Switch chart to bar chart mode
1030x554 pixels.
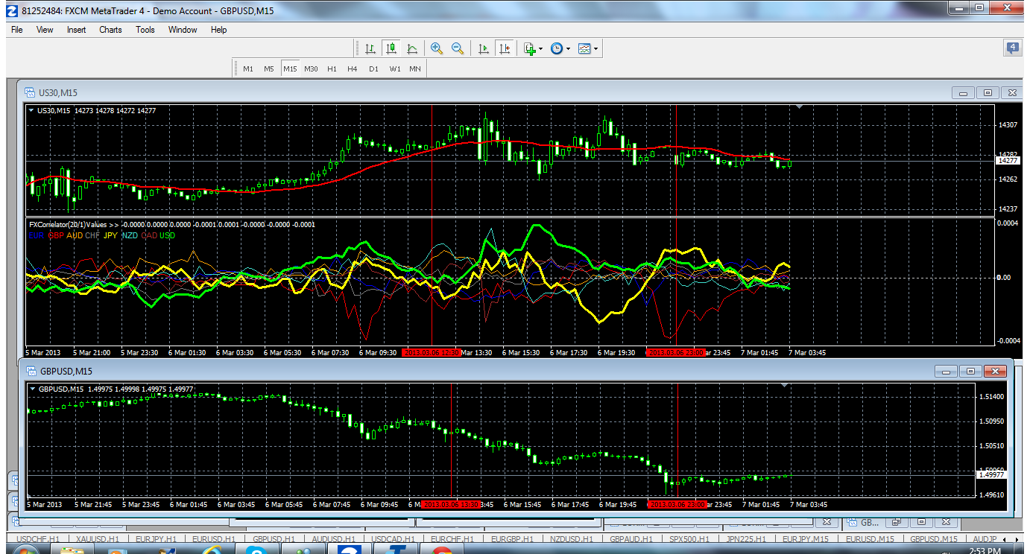pos(370,48)
